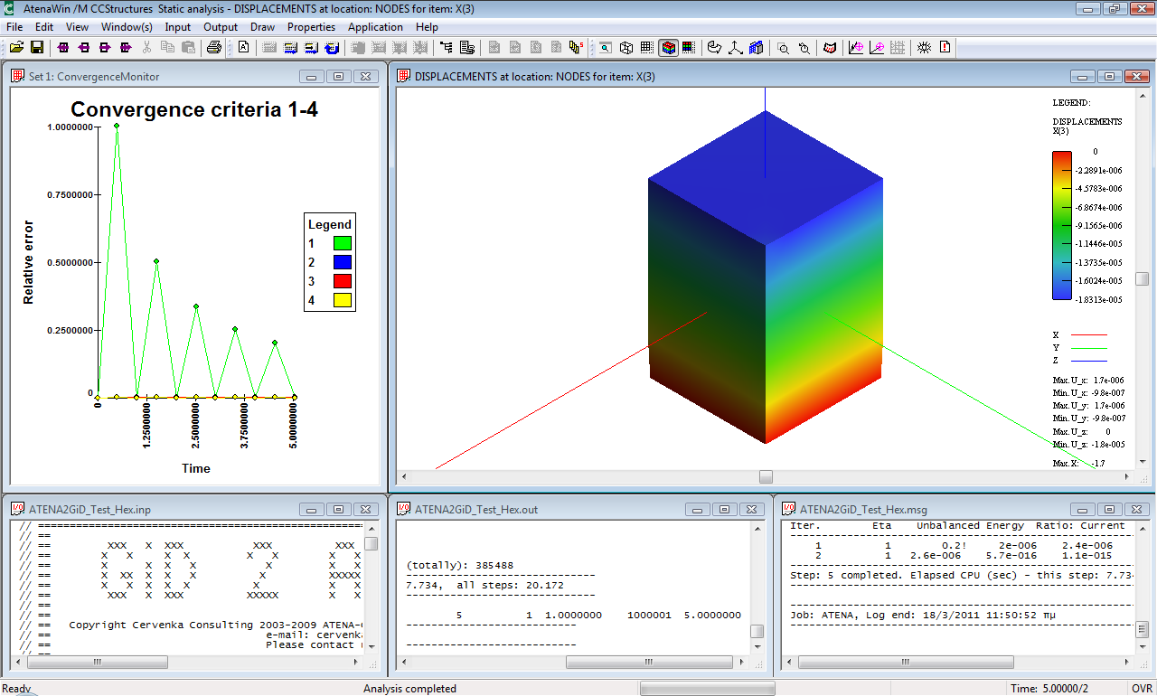The height and width of the screenshot is (696, 1157).
Task: Click the XYZ axes toolbar icon
Action: [x=735, y=47]
